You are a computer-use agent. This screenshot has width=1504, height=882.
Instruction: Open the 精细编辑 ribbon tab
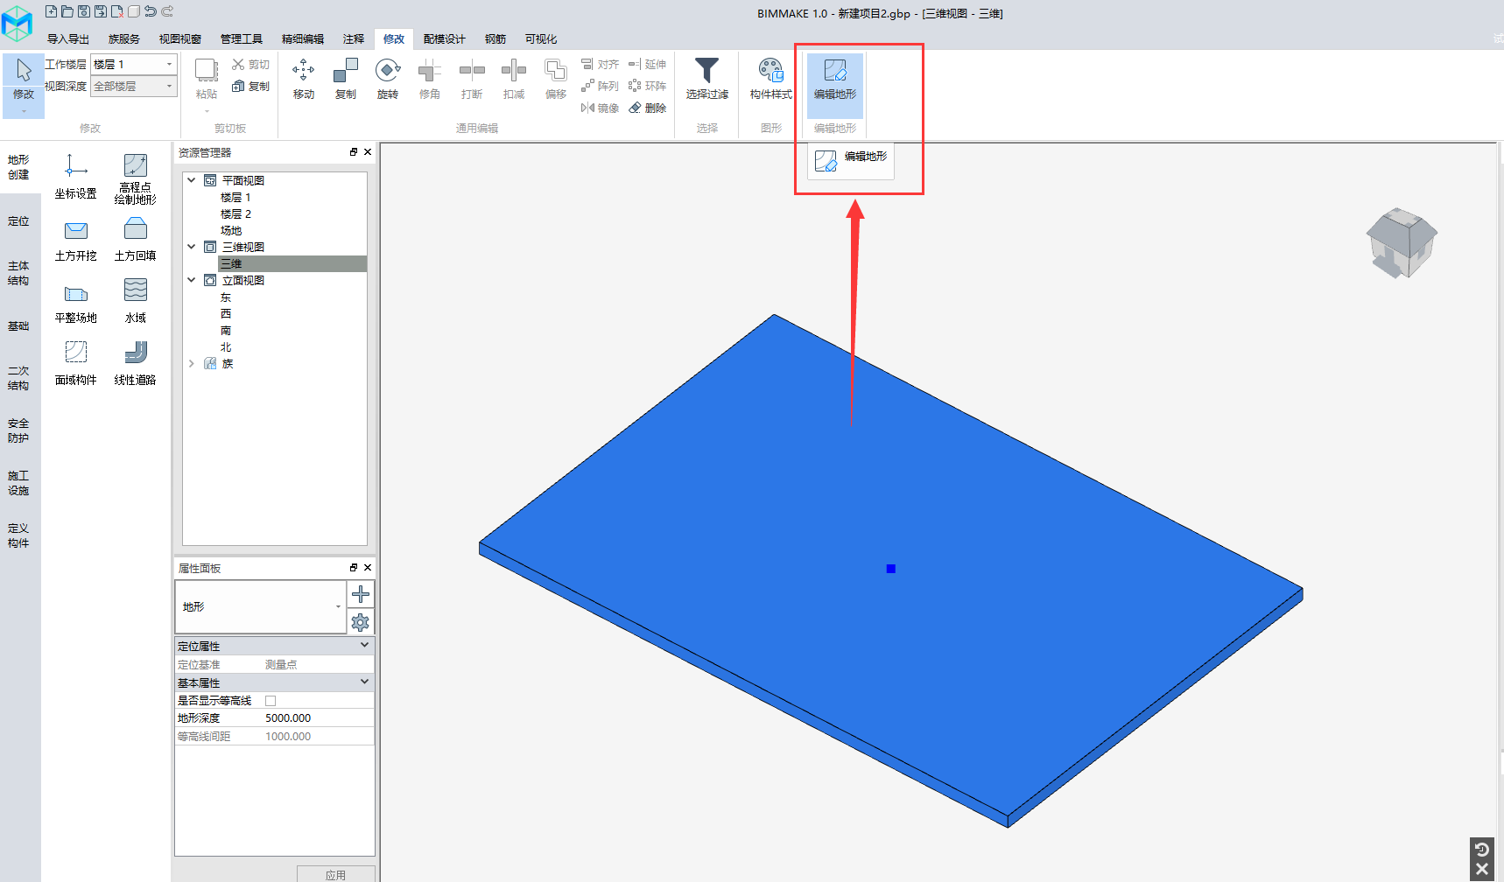click(303, 39)
